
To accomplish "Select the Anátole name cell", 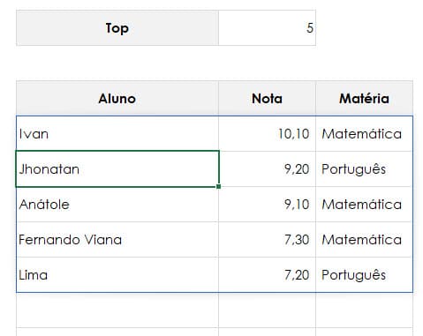I will click(x=117, y=205).
